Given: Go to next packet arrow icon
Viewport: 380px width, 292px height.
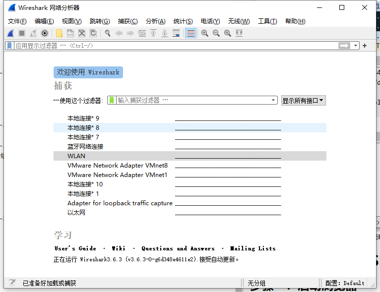Looking at the screenshot, I should coord(130,33).
